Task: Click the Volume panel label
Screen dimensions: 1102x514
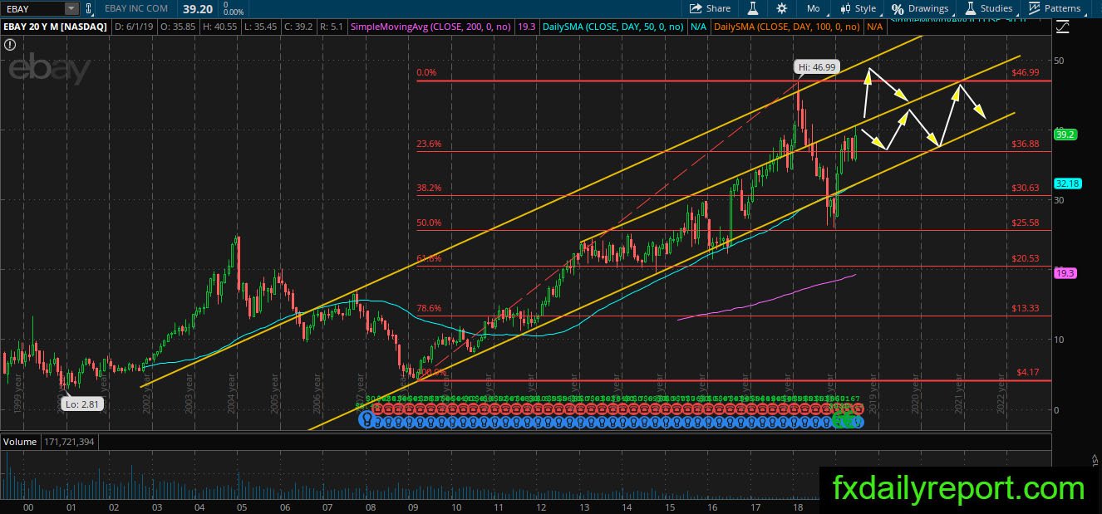Action: (x=20, y=442)
